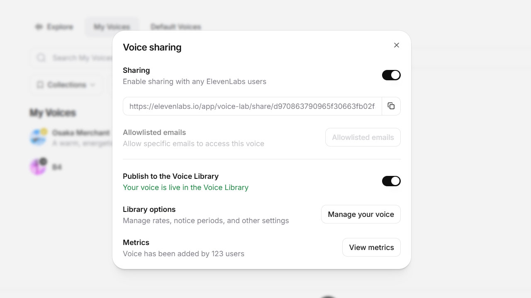Click the Manage your voice button

tap(360, 214)
